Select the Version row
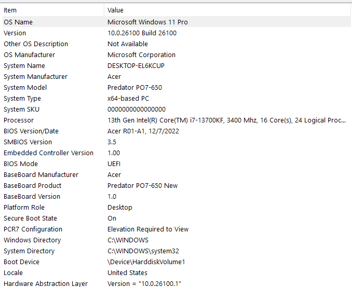352x287 pixels. pyautogui.click(x=177, y=33)
